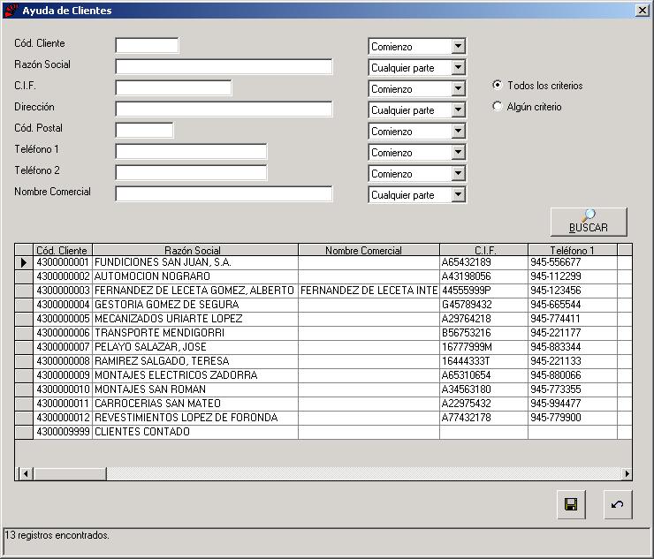Click the save floppy disk icon button
This screenshot has height=559, width=654.
(571, 504)
